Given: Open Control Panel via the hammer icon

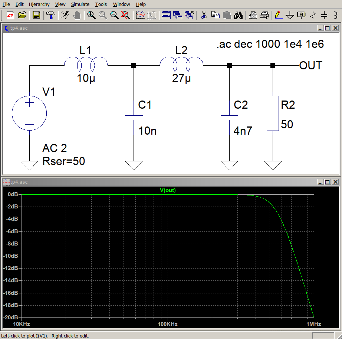Looking at the screenshot, I should coord(50,15).
